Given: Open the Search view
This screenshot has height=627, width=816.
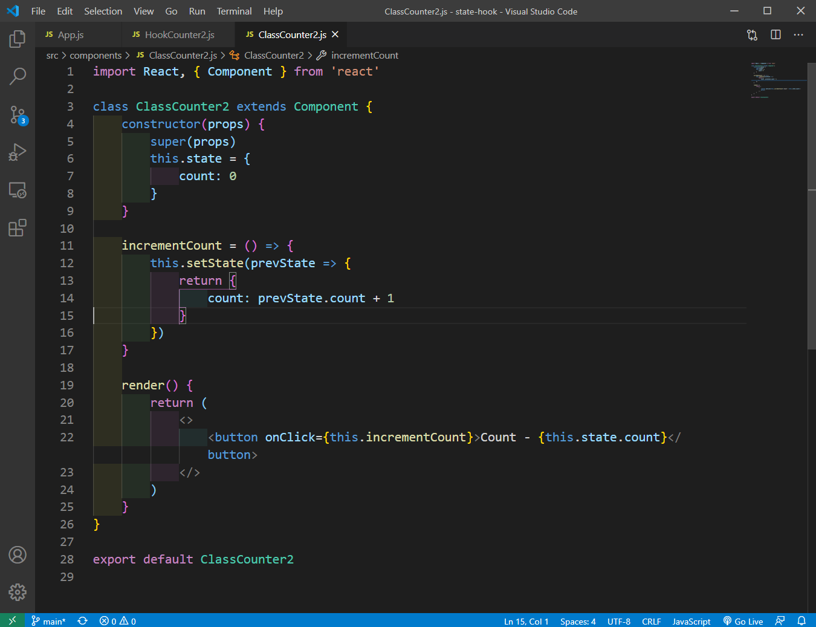Looking at the screenshot, I should (x=18, y=77).
